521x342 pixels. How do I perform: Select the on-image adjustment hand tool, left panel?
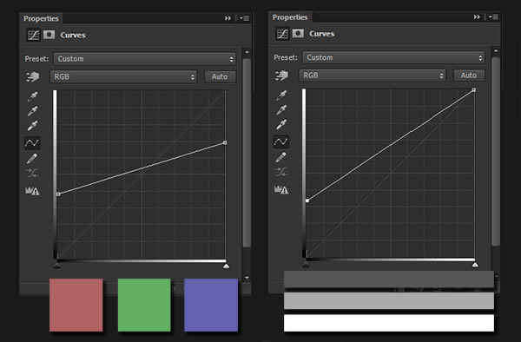(33, 76)
